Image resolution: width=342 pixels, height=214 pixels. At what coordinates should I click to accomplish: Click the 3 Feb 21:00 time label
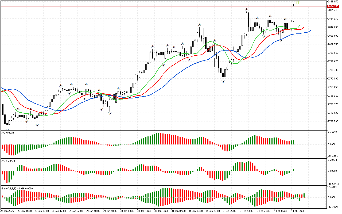(263, 211)
